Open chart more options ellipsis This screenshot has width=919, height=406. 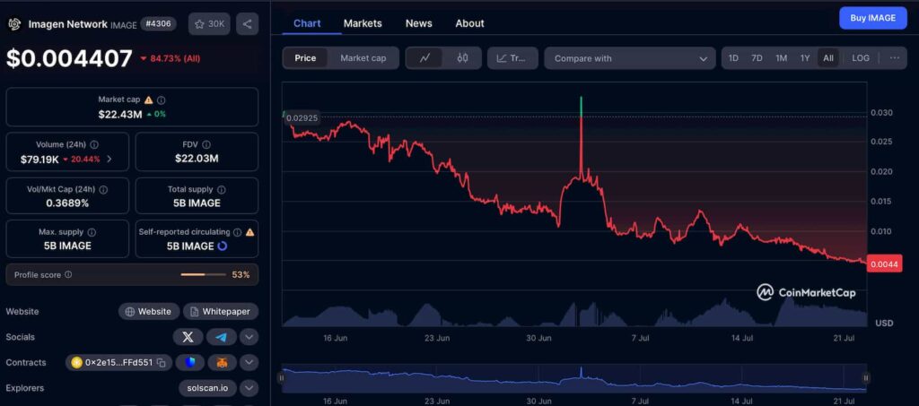click(x=895, y=58)
